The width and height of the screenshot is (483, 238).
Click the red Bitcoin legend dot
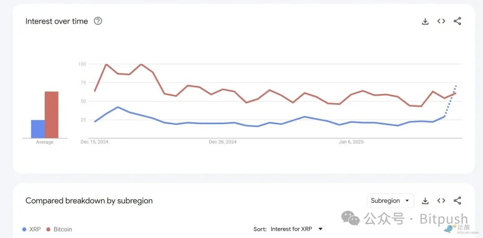click(48, 230)
